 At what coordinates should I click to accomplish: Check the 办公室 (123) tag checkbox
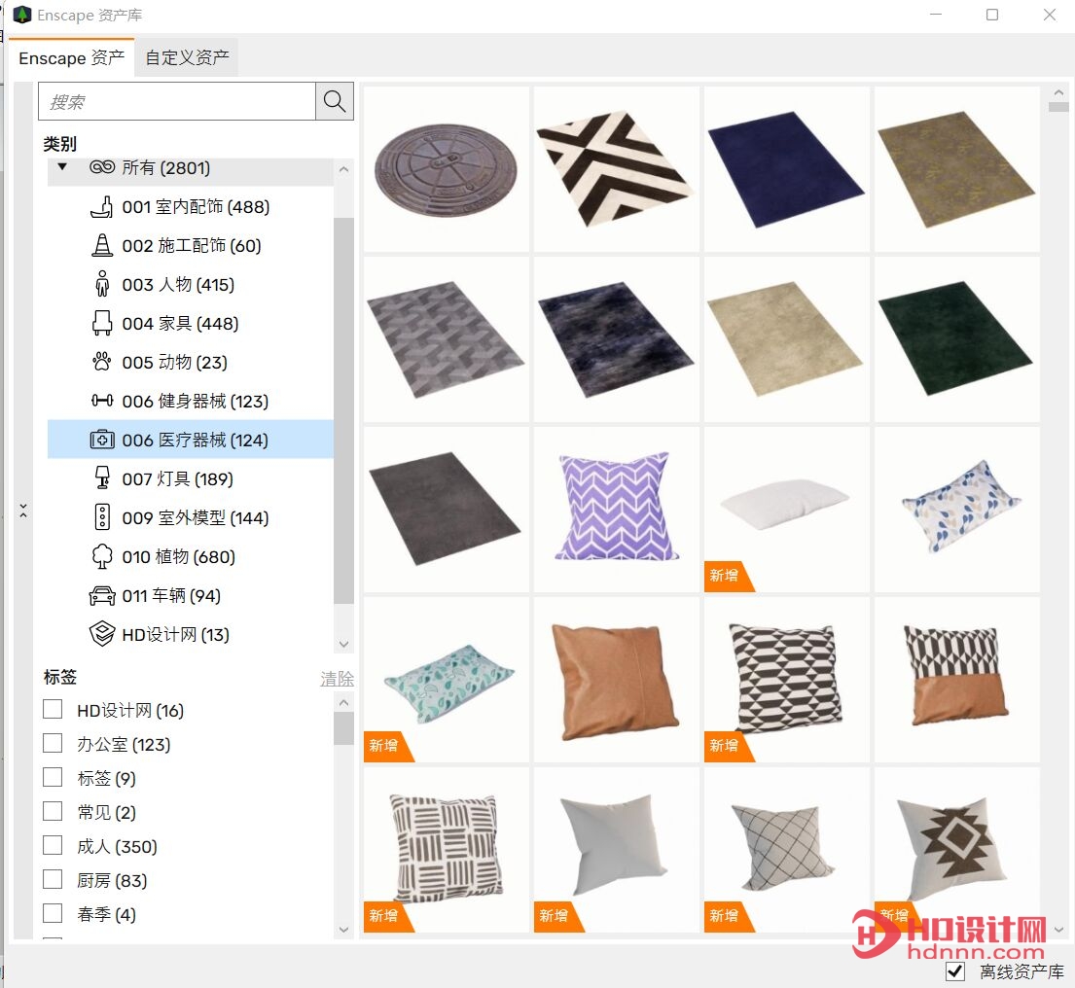pyautogui.click(x=53, y=743)
